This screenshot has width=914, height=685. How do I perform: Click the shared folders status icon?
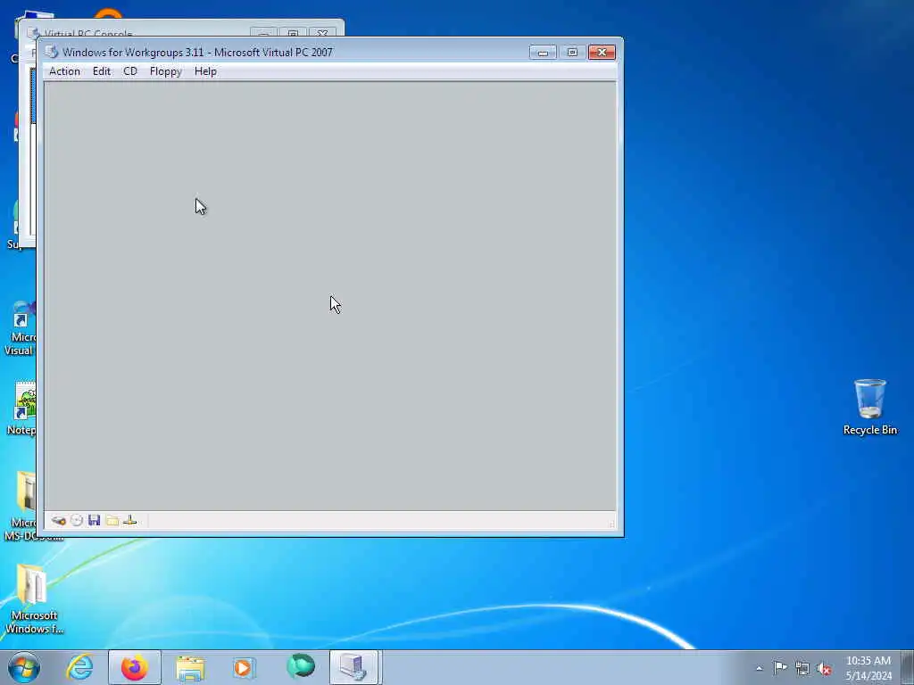pyautogui.click(x=112, y=520)
